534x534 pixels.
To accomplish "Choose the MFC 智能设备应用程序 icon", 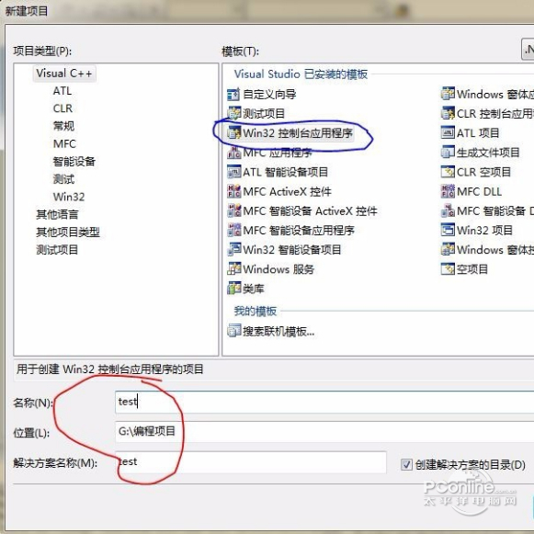I will (x=233, y=230).
